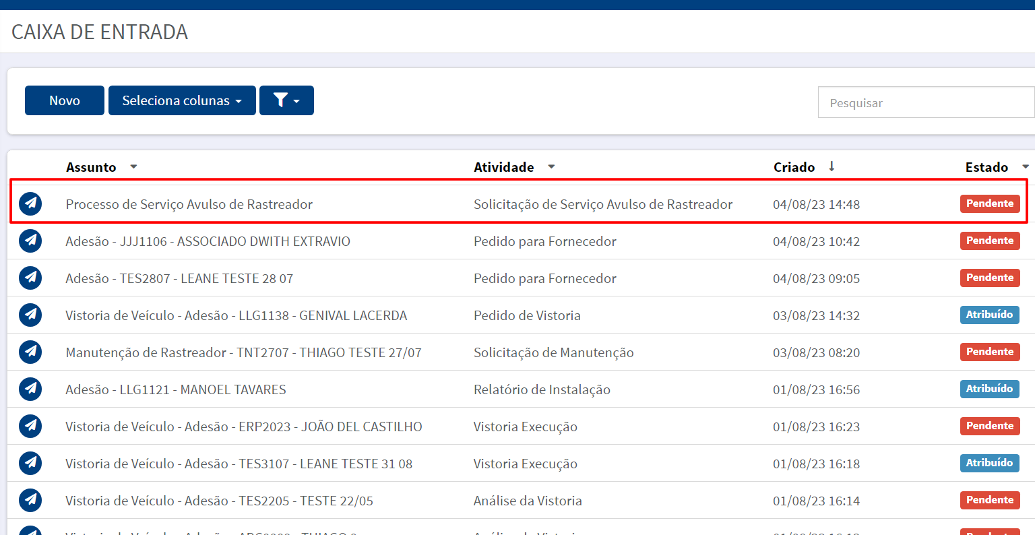This screenshot has width=1035, height=535.
Task: Open 'Processo de Serviço Avulso de Rastreador' subject
Action: click(x=189, y=204)
